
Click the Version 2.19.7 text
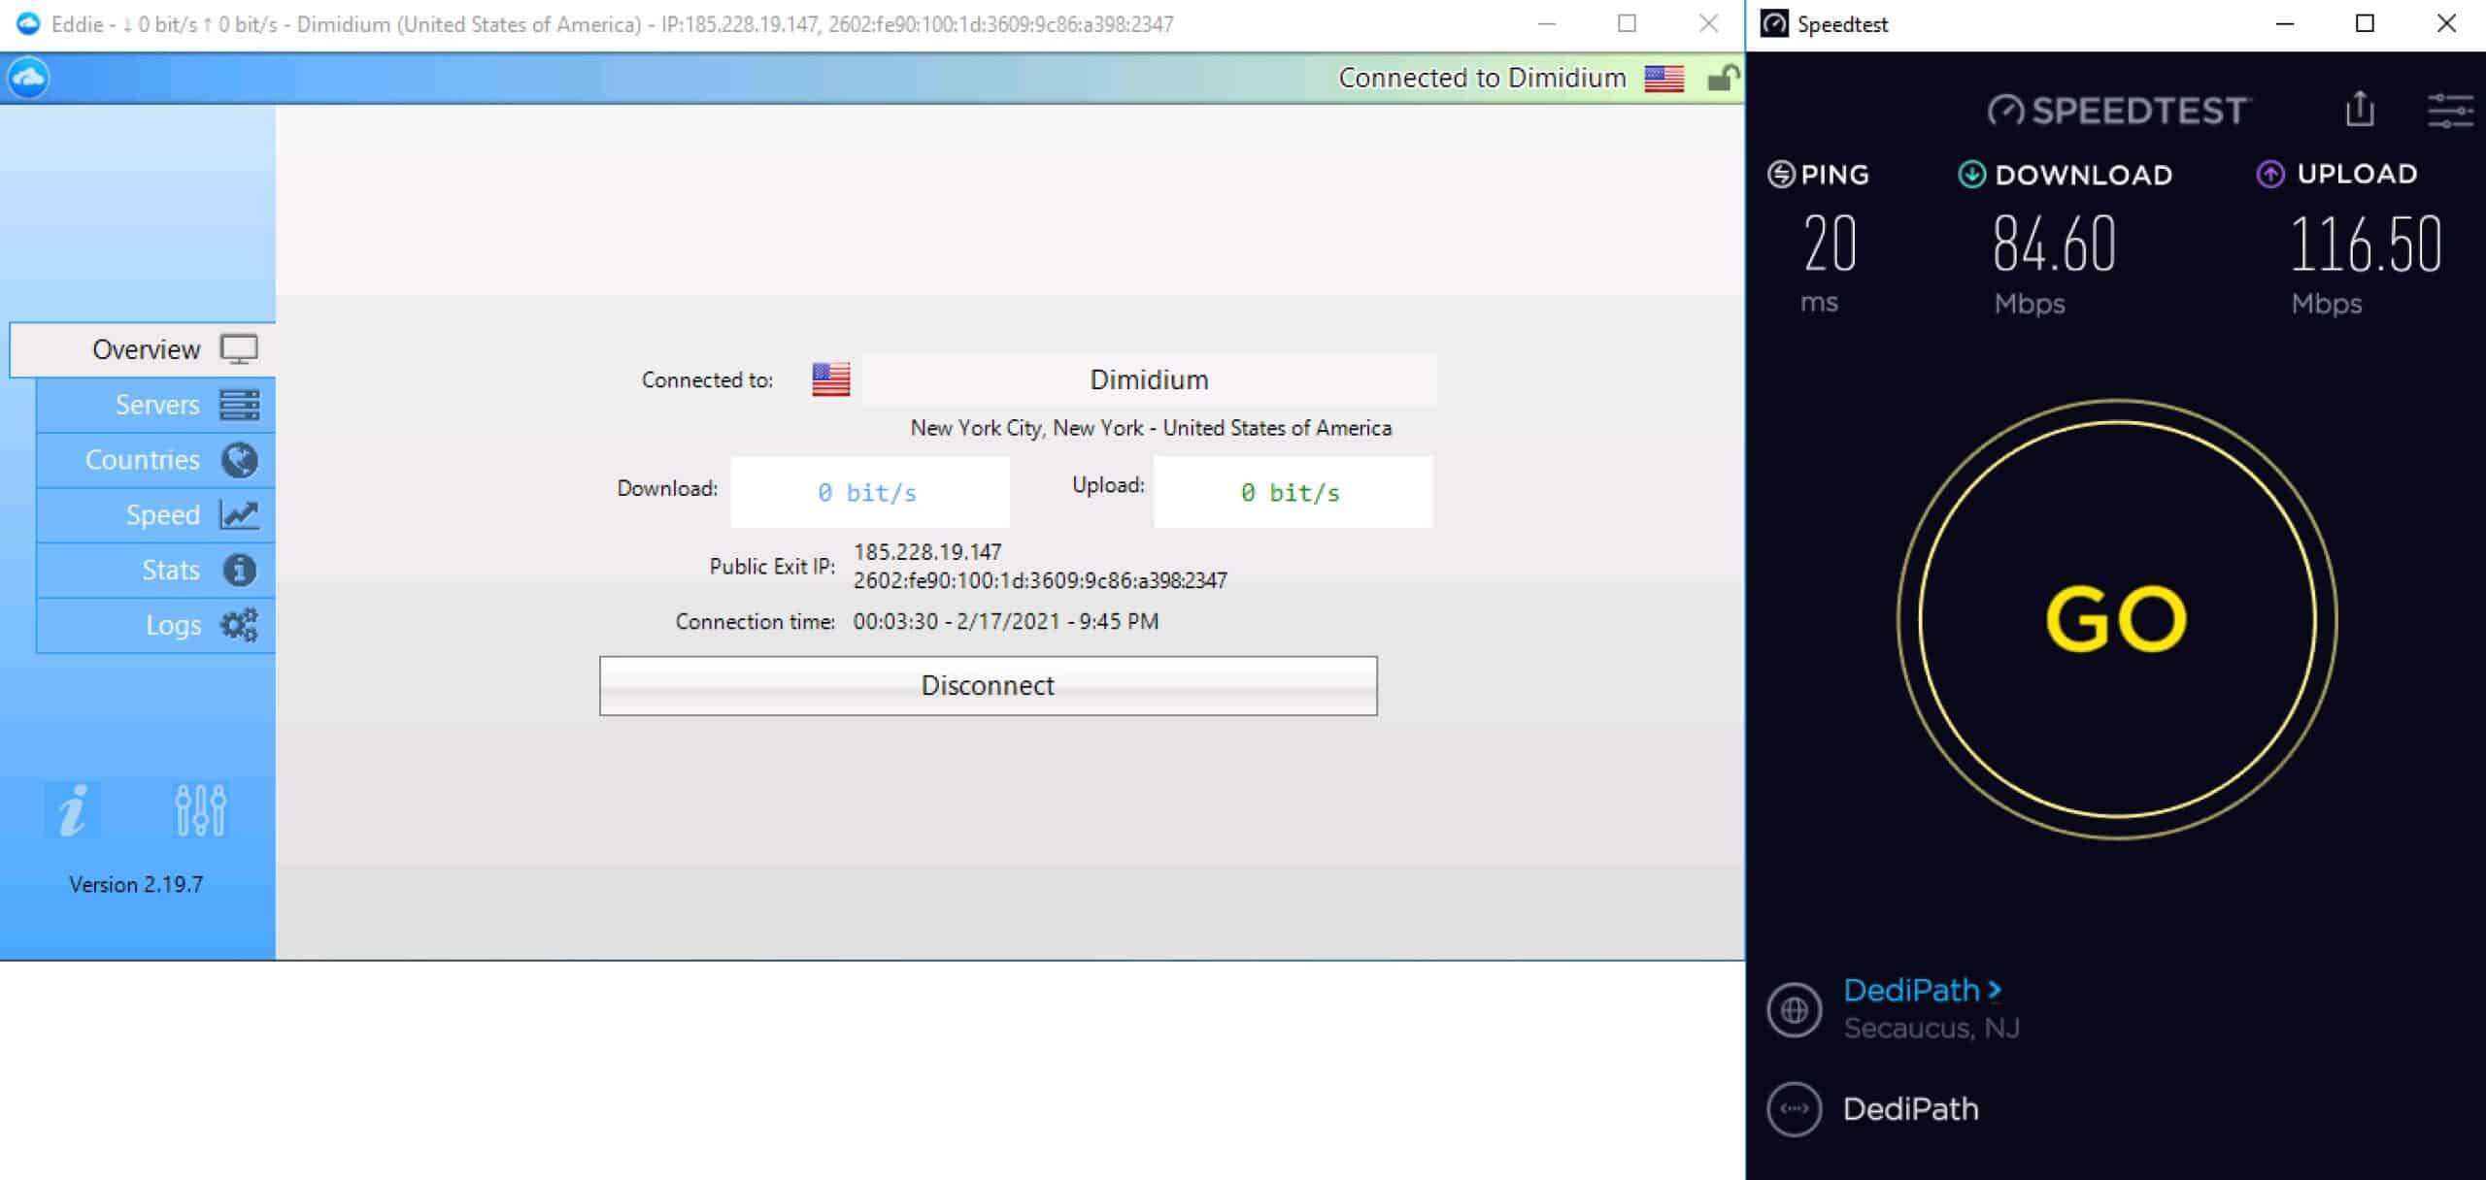[x=136, y=885]
